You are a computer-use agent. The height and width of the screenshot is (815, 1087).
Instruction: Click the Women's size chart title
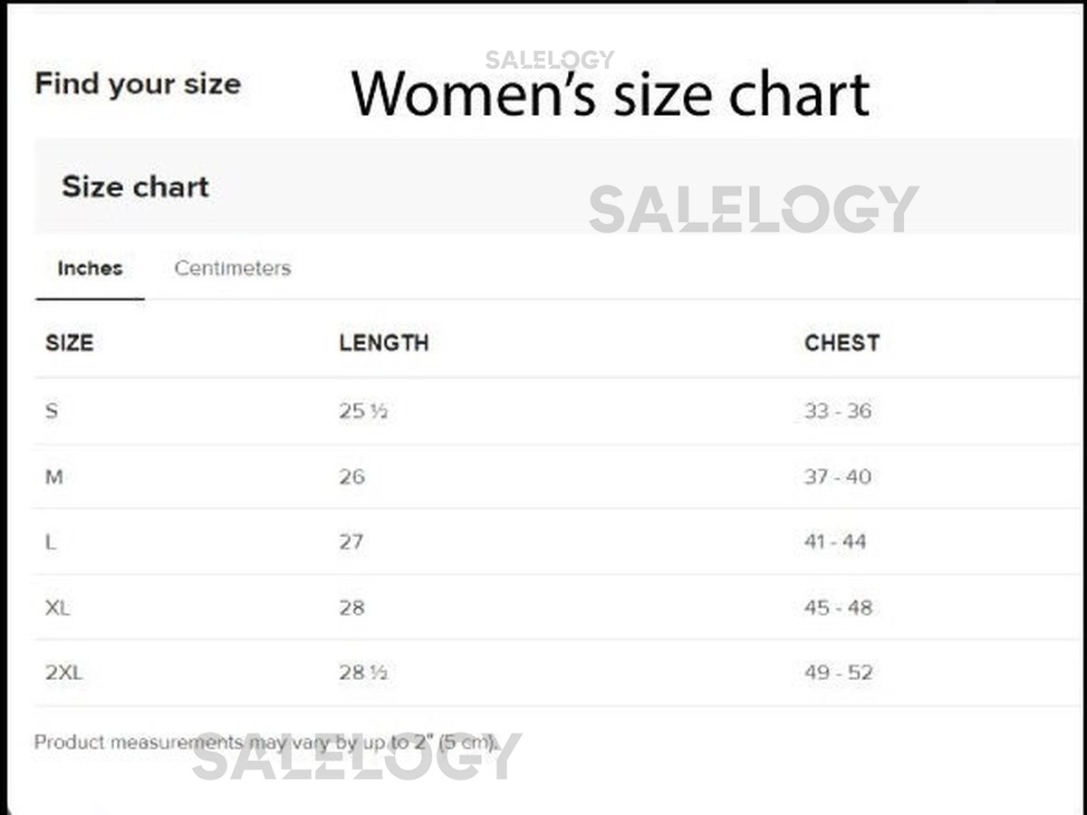pos(610,94)
